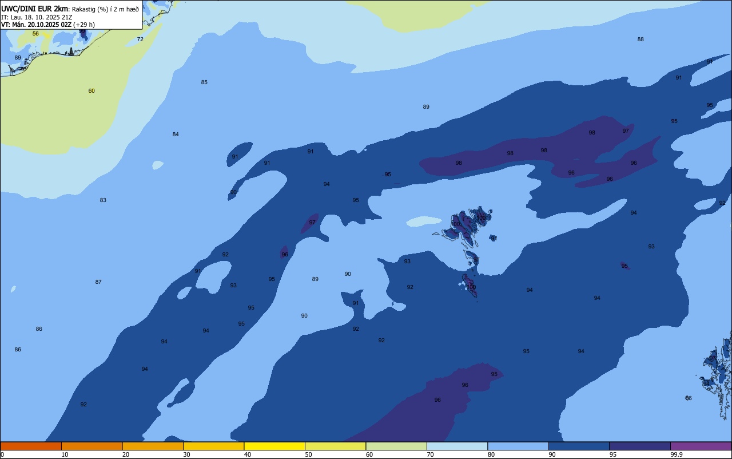Click the 20–30 amber legend swatch

[x=153, y=446]
